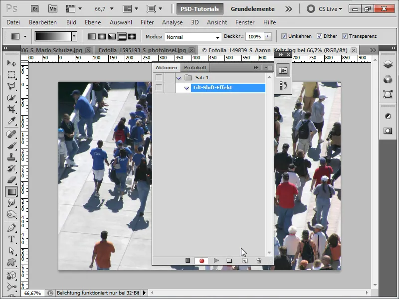Select the Eyedropper tool
The image size is (399, 299).
(x=11, y=121)
